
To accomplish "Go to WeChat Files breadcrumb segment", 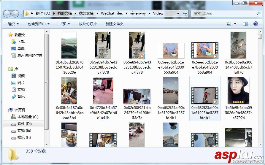I will pyautogui.click(x=112, y=13).
